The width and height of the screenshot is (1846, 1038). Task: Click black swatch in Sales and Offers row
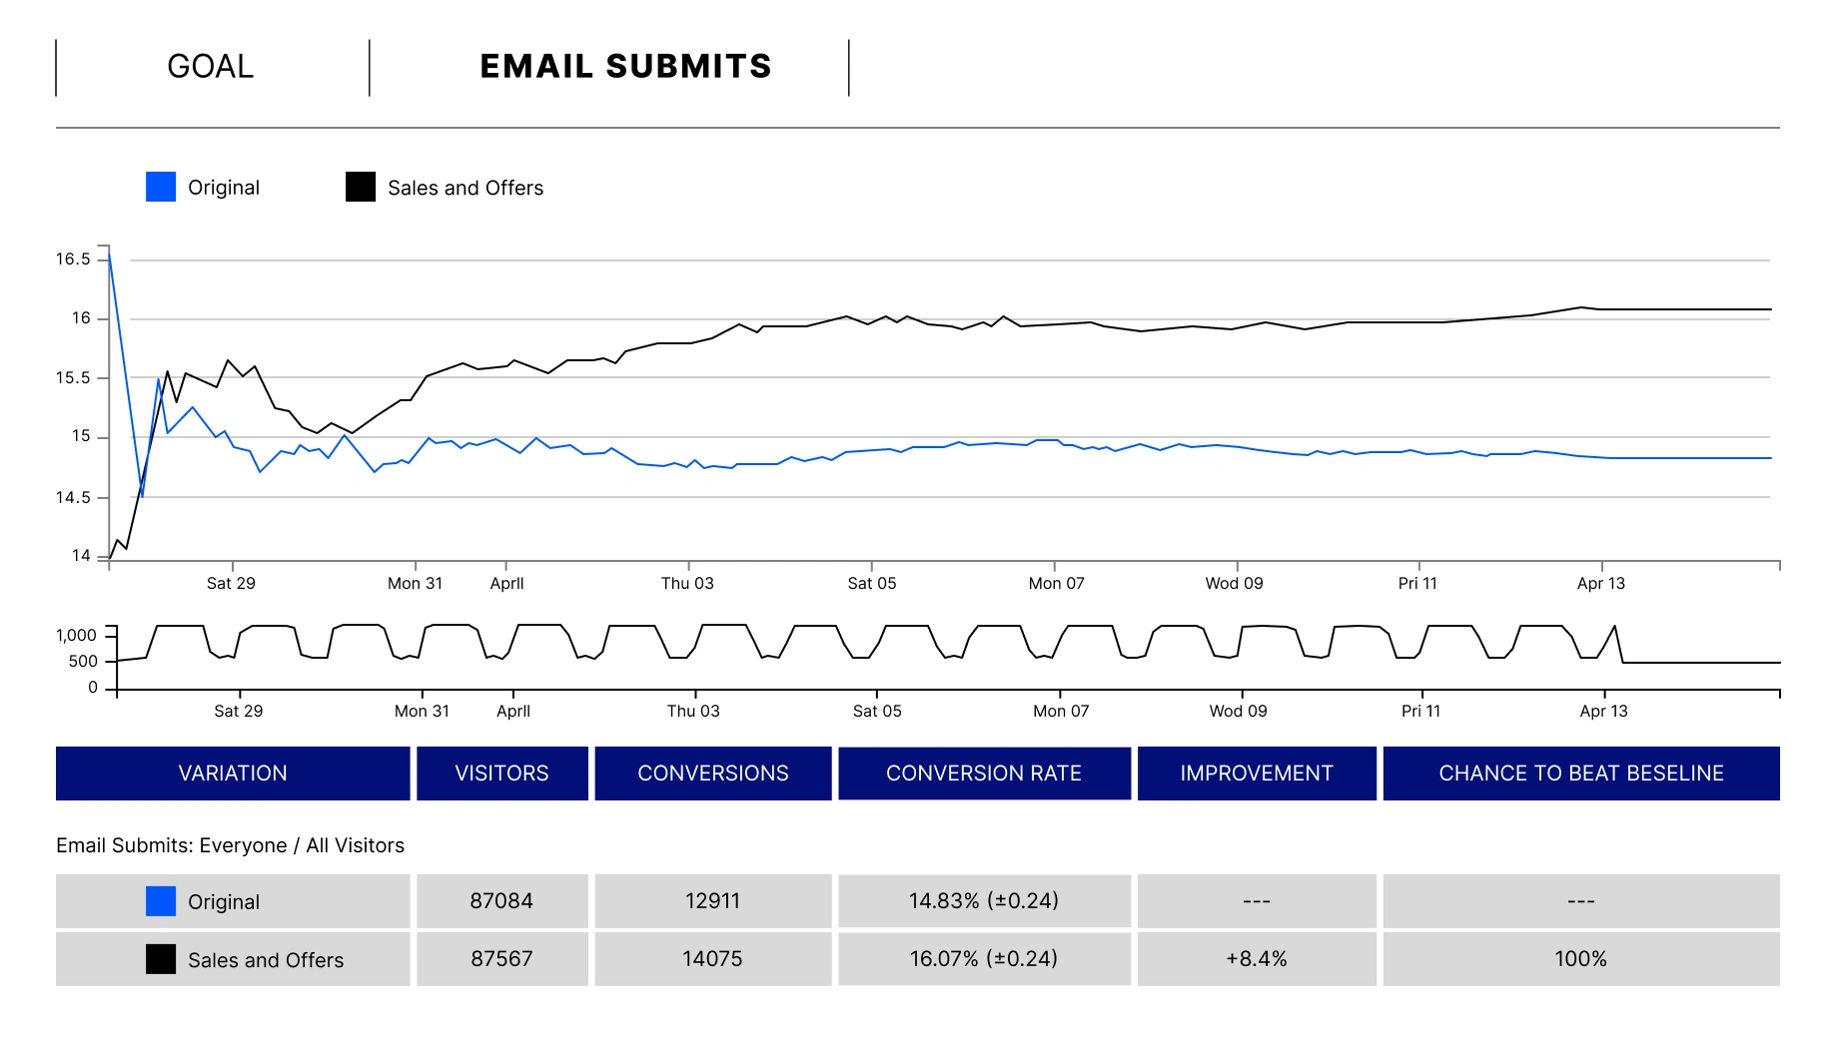[161, 959]
